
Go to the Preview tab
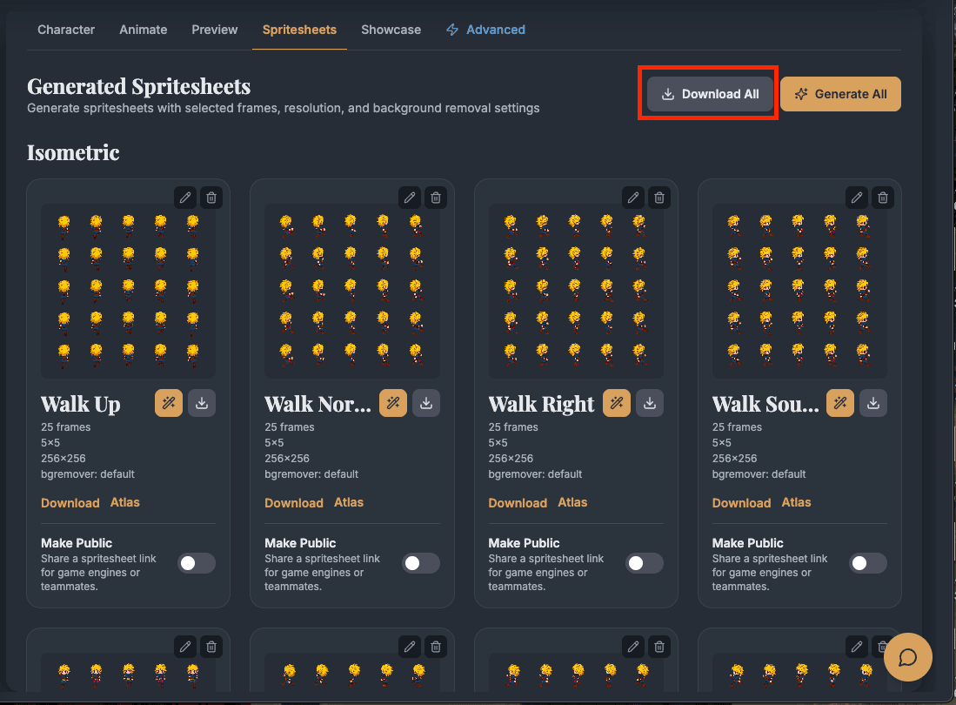tap(215, 30)
